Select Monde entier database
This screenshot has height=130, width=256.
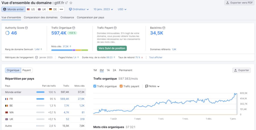(x=13, y=9)
